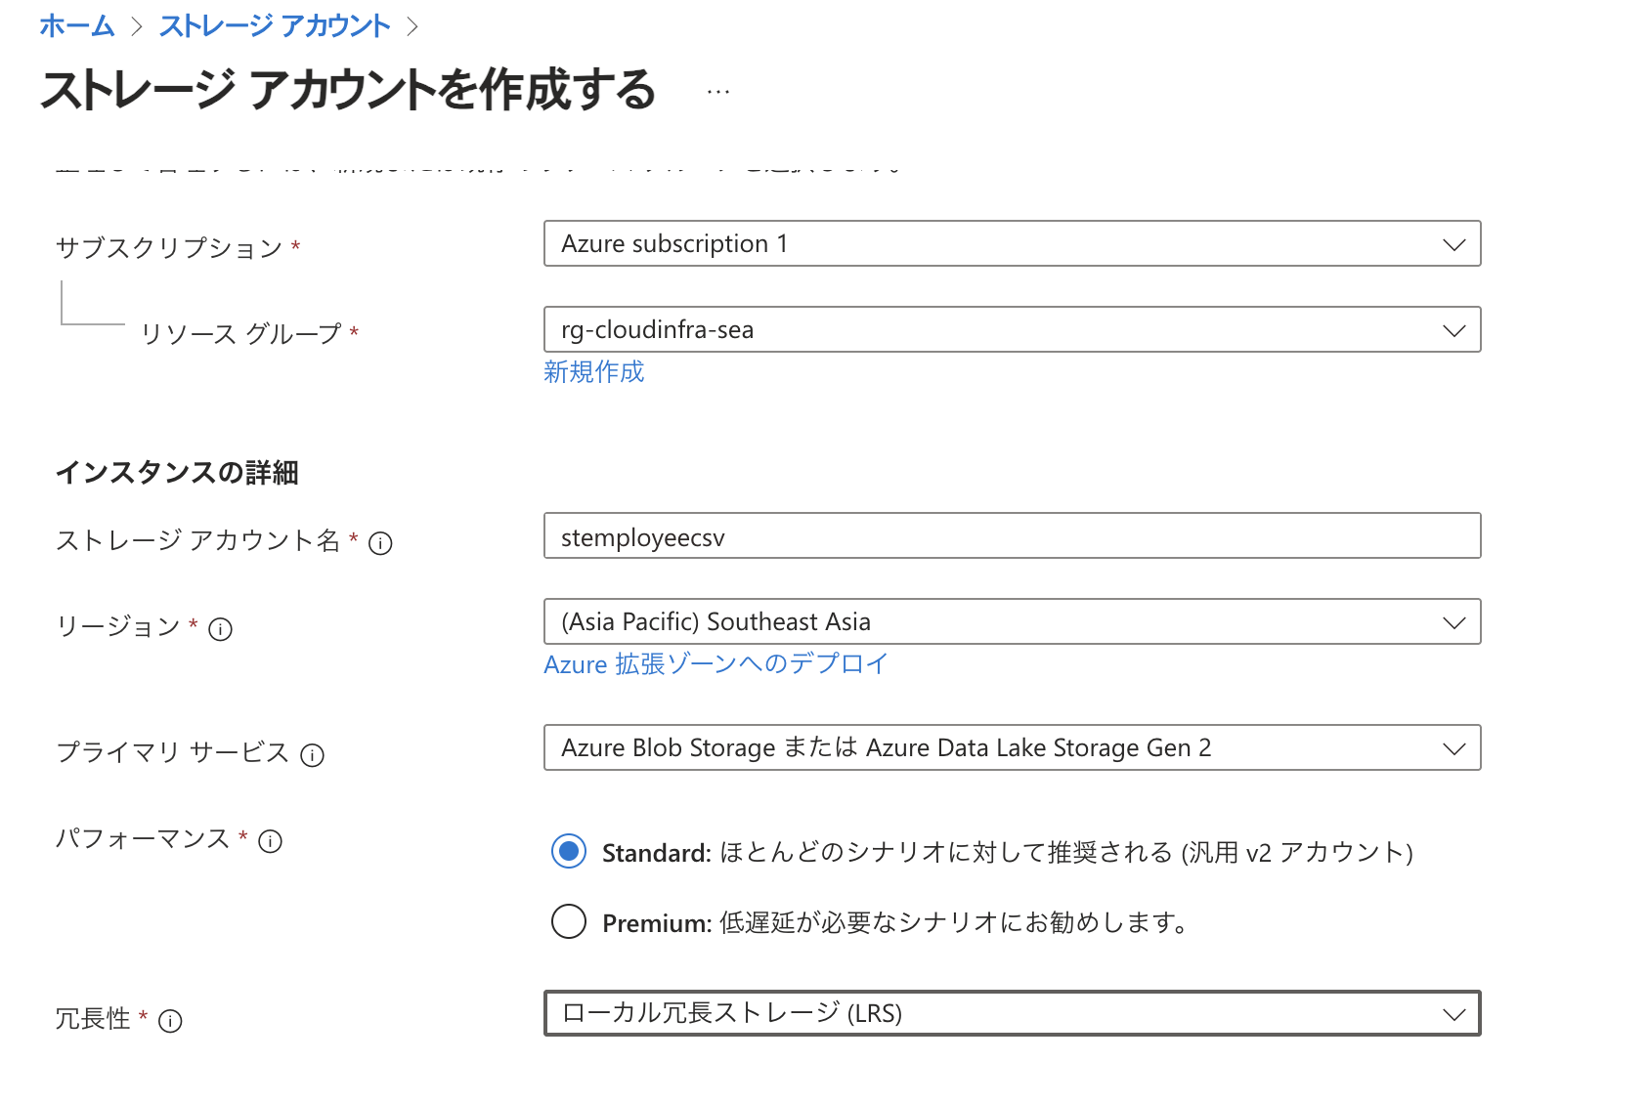The width and height of the screenshot is (1648, 1104).
Task: Click inside the storage account name field
Action: pos(1012,535)
